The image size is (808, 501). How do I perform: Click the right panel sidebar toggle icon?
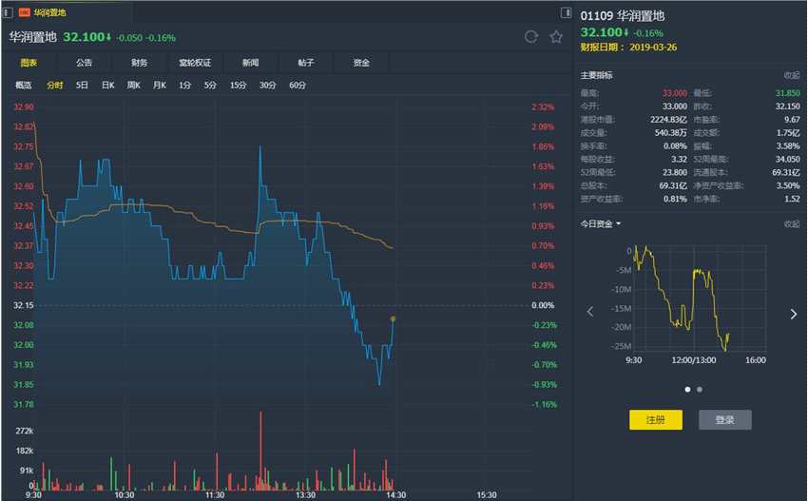[565, 13]
